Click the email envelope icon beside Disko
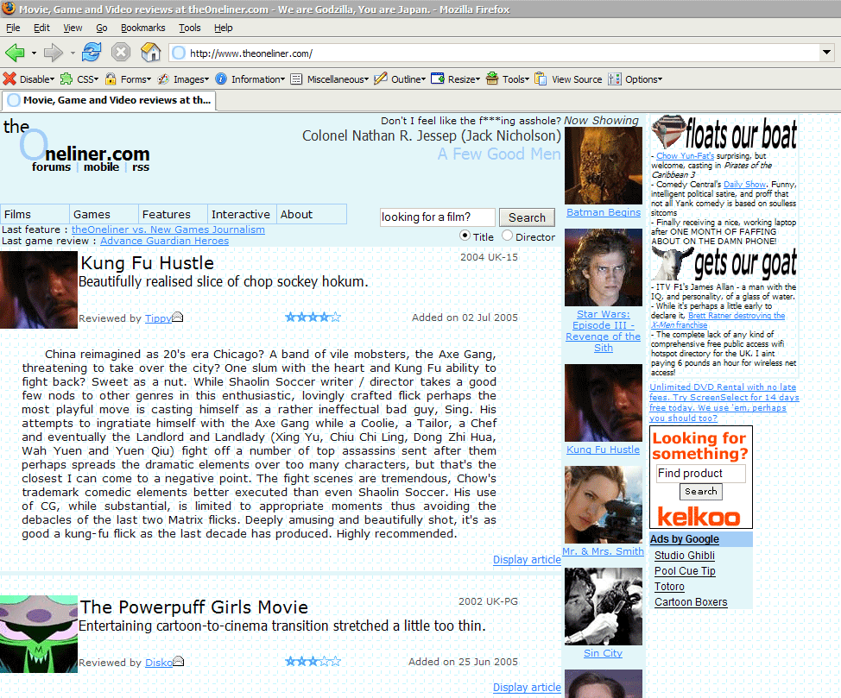 pos(179,662)
